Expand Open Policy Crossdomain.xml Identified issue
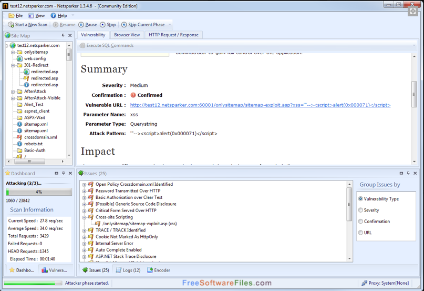 (84, 185)
